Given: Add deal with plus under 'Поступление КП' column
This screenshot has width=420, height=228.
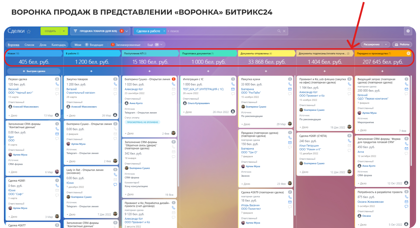Looking at the screenshot, I should point(150,71).
